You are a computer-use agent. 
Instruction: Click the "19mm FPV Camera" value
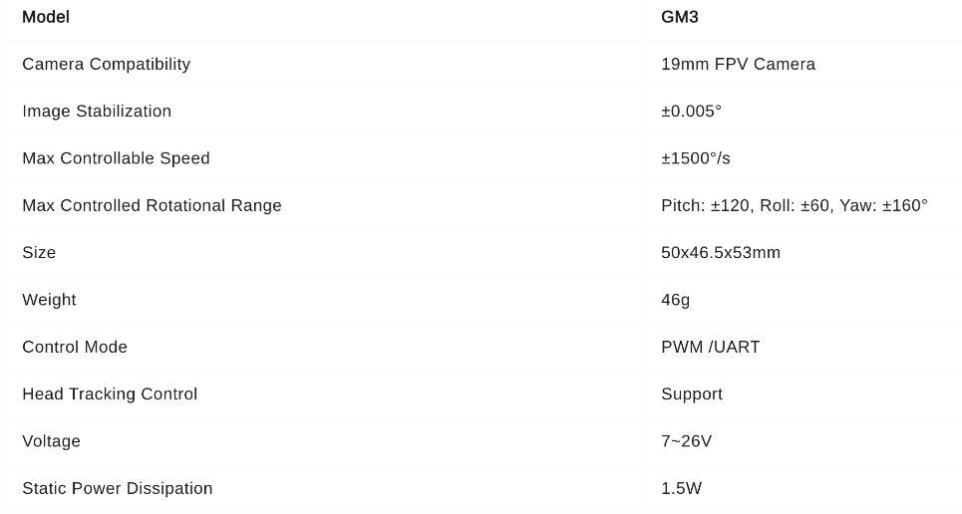click(738, 64)
